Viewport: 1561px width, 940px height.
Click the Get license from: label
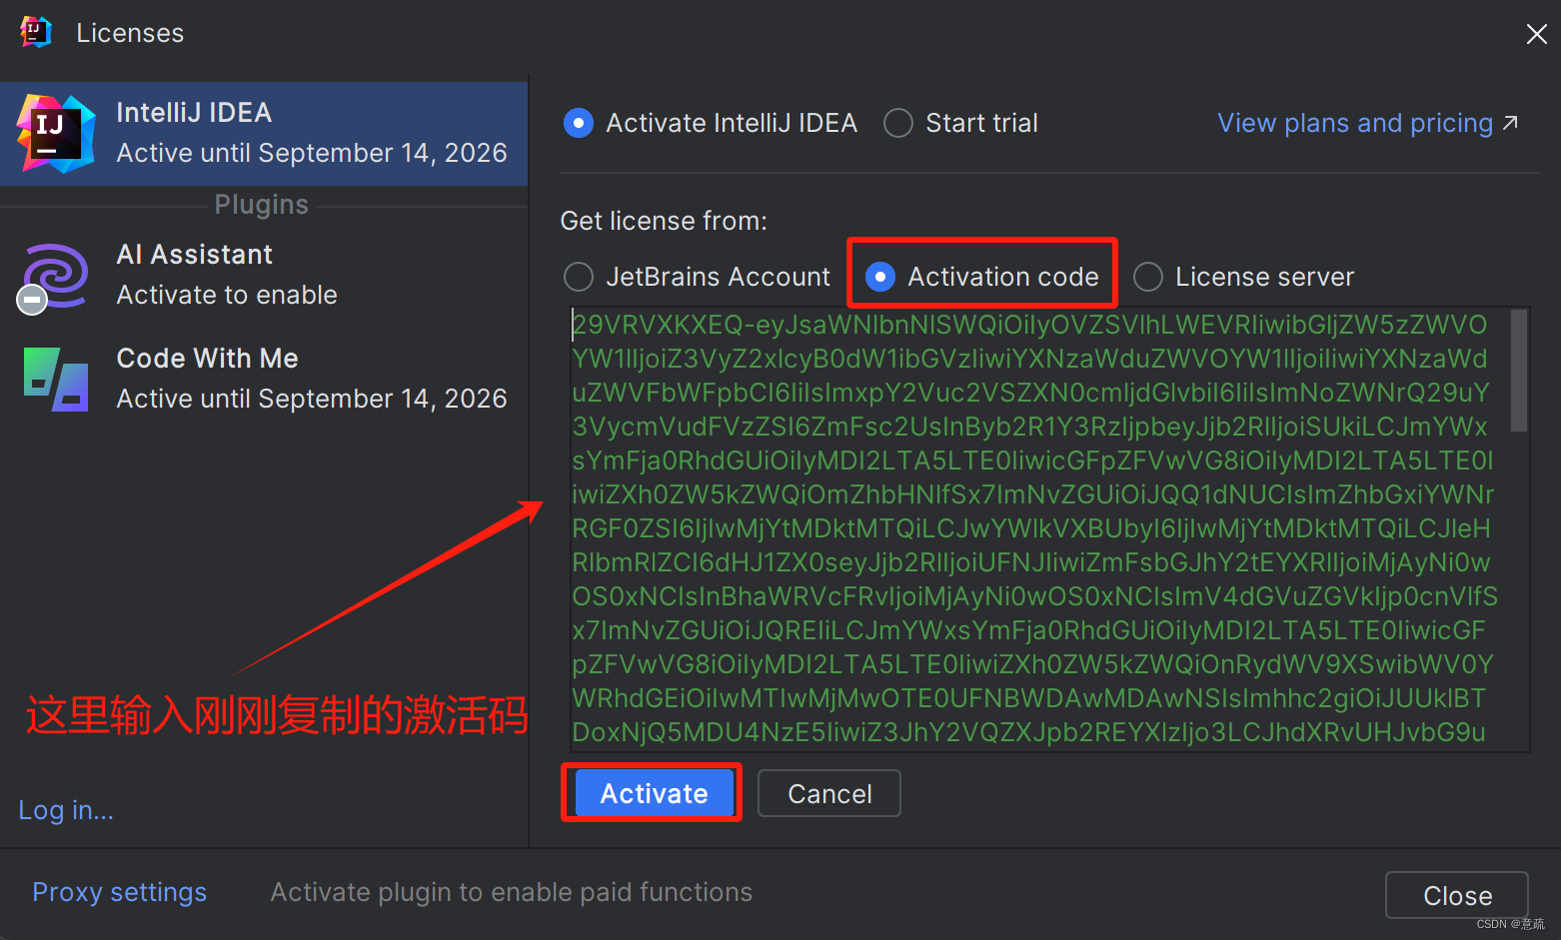tap(664, 221)
